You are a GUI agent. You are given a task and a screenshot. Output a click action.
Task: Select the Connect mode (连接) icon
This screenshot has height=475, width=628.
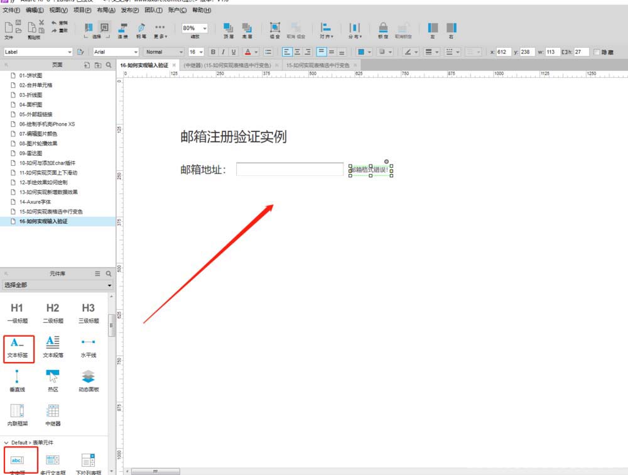point(122,27)
